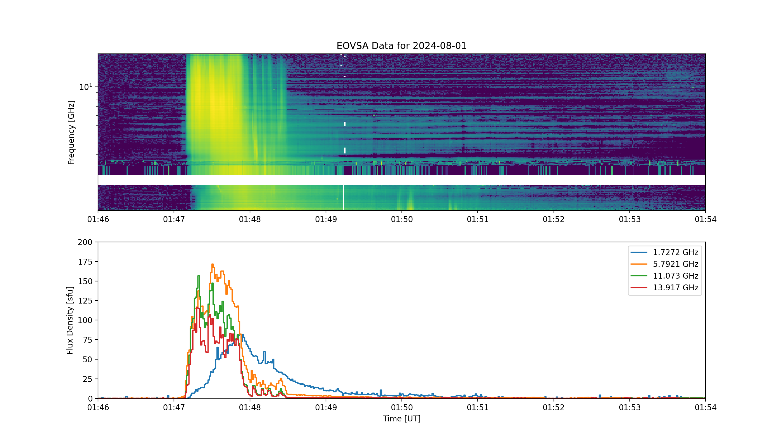Click flux plot's '01:49' time tick label

point(326,408)
